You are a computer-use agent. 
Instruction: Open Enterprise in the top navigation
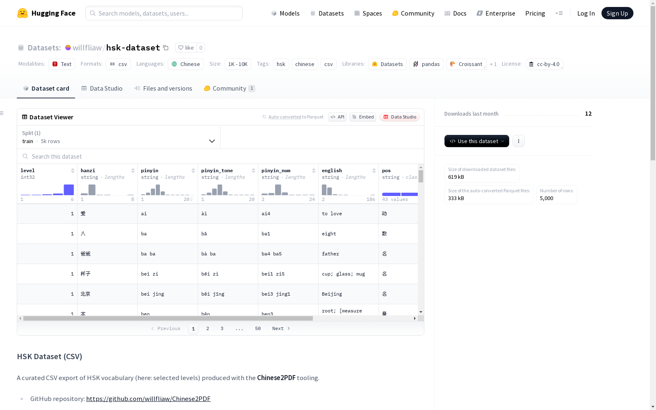[x=496, y=13]
